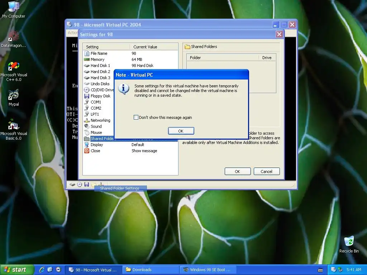Screen dimensions: 367x275
Task: Click the '98' file name value
Action: (x=134, y=53)
